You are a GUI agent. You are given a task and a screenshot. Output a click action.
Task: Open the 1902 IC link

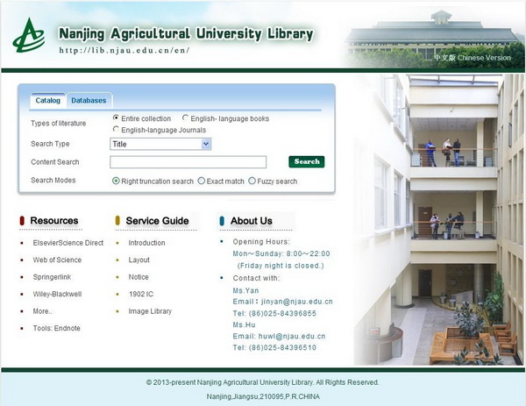(141, 295)
